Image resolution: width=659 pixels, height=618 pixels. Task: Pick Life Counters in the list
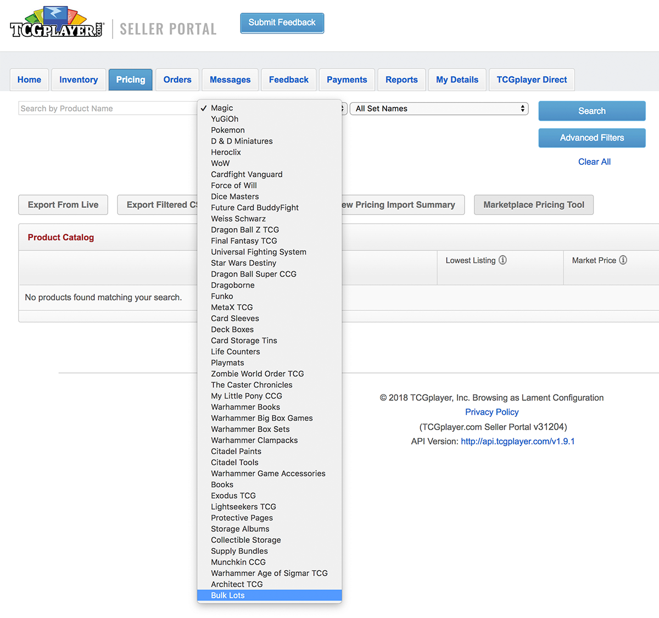pyautogui.click(x=270, y=352)
